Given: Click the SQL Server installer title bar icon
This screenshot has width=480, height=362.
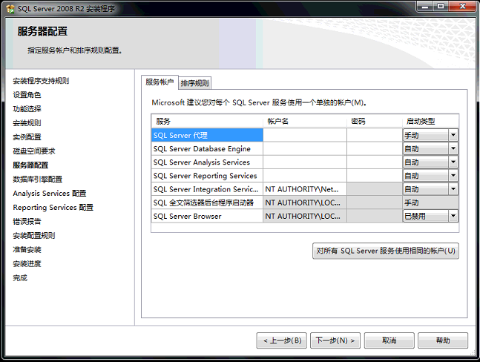Looking at the screenshot, I should click(10, 7).
